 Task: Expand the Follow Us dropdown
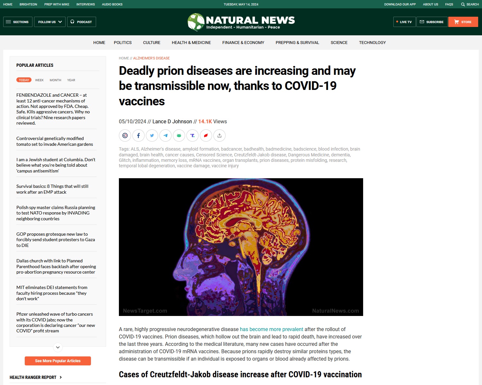[50, 22]
